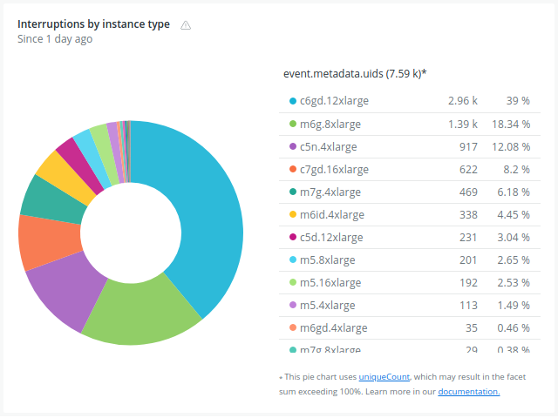Click the Interruptions by instance type title
This screenshot has height=418, width=558.
point(93,24)
